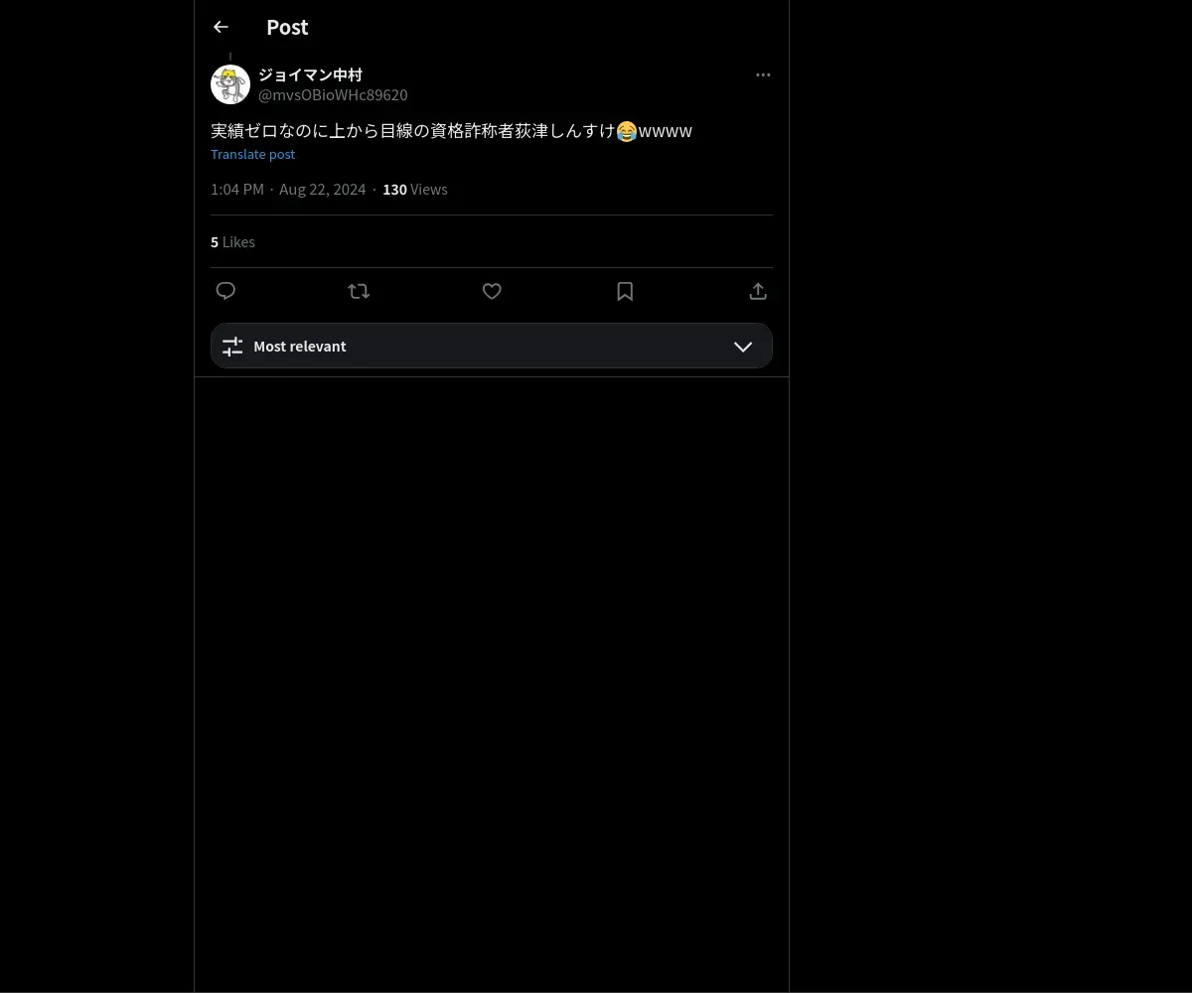Open the @mvsOBioWHc89620 handle link
The height and width of the screenshot is (993, 1192).
pos(333,94)
